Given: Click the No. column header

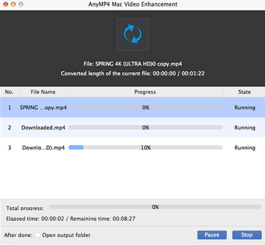Looking at the screenshot, I should [x=9, y=92].
